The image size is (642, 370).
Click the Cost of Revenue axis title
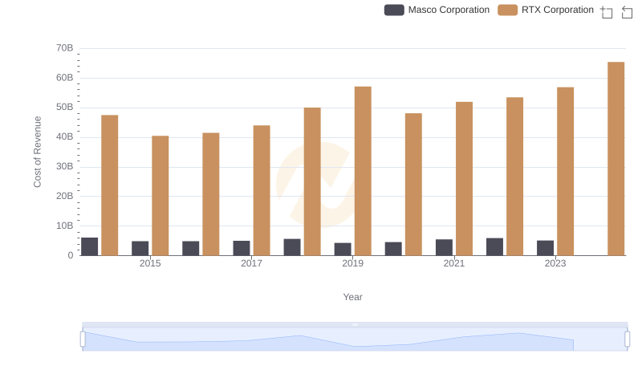pos(37,152)
